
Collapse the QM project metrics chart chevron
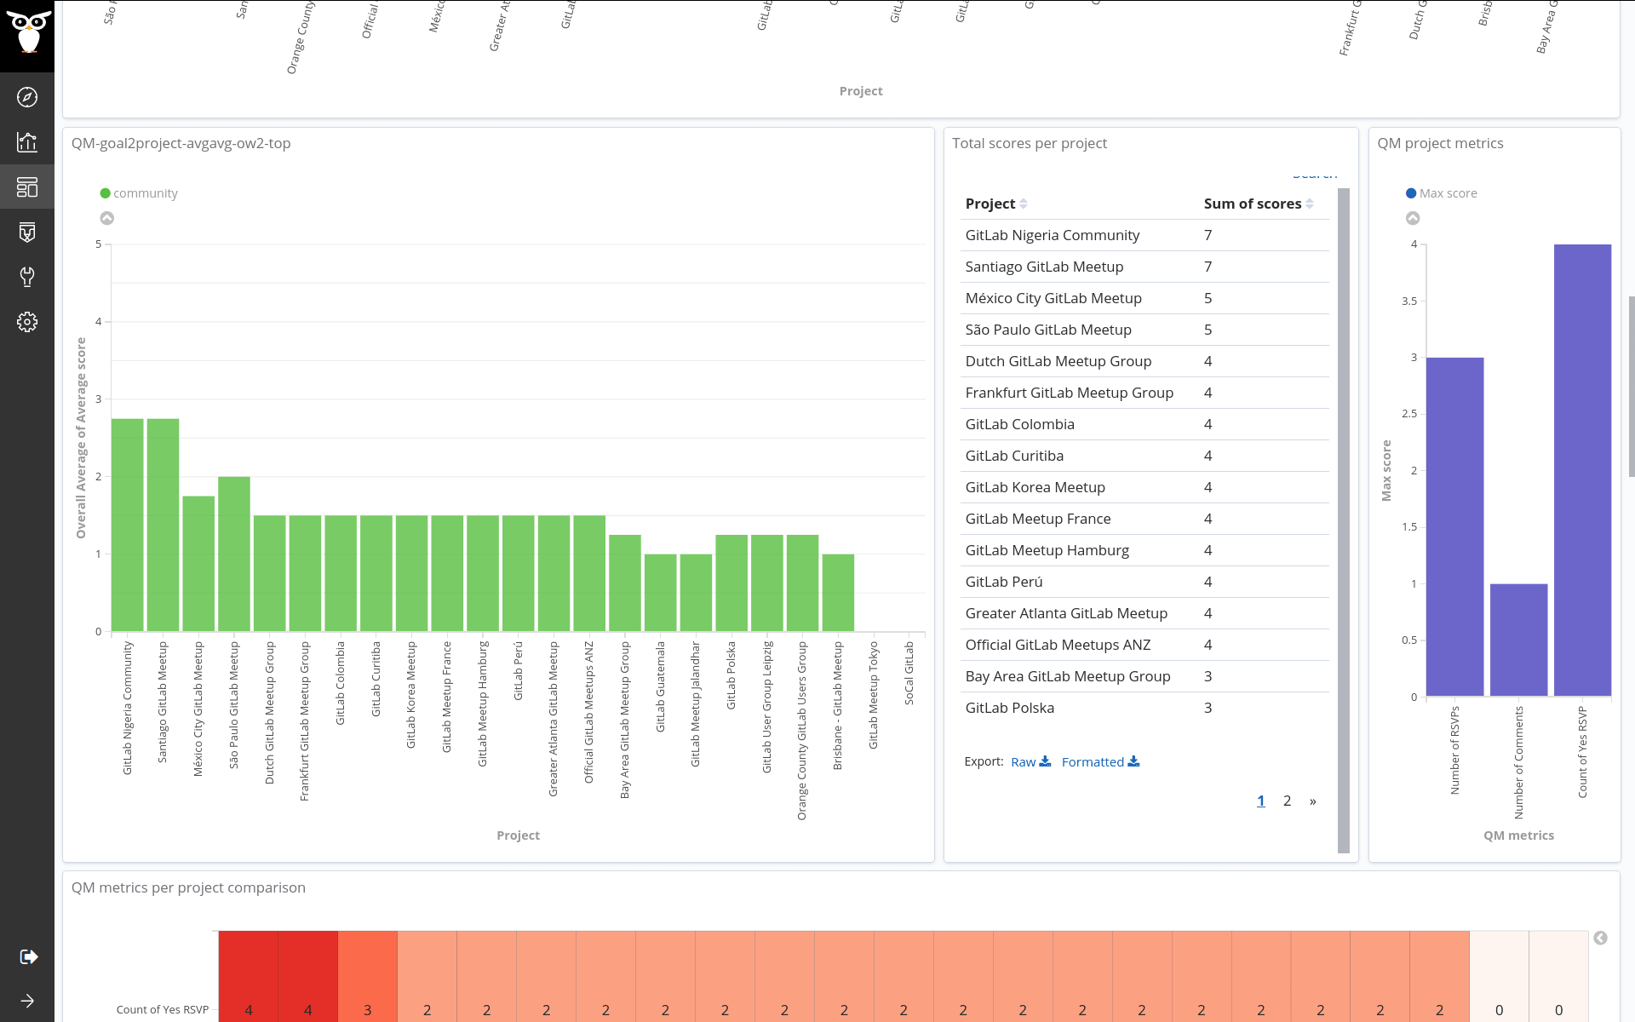point(1414,217)
